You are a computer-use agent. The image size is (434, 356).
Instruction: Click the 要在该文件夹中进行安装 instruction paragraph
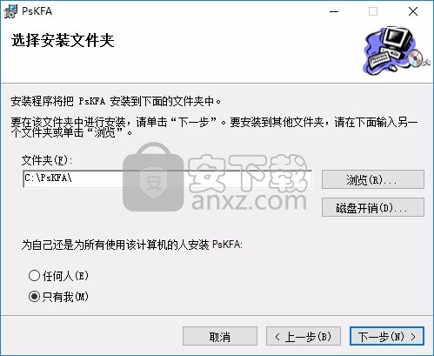214,127
